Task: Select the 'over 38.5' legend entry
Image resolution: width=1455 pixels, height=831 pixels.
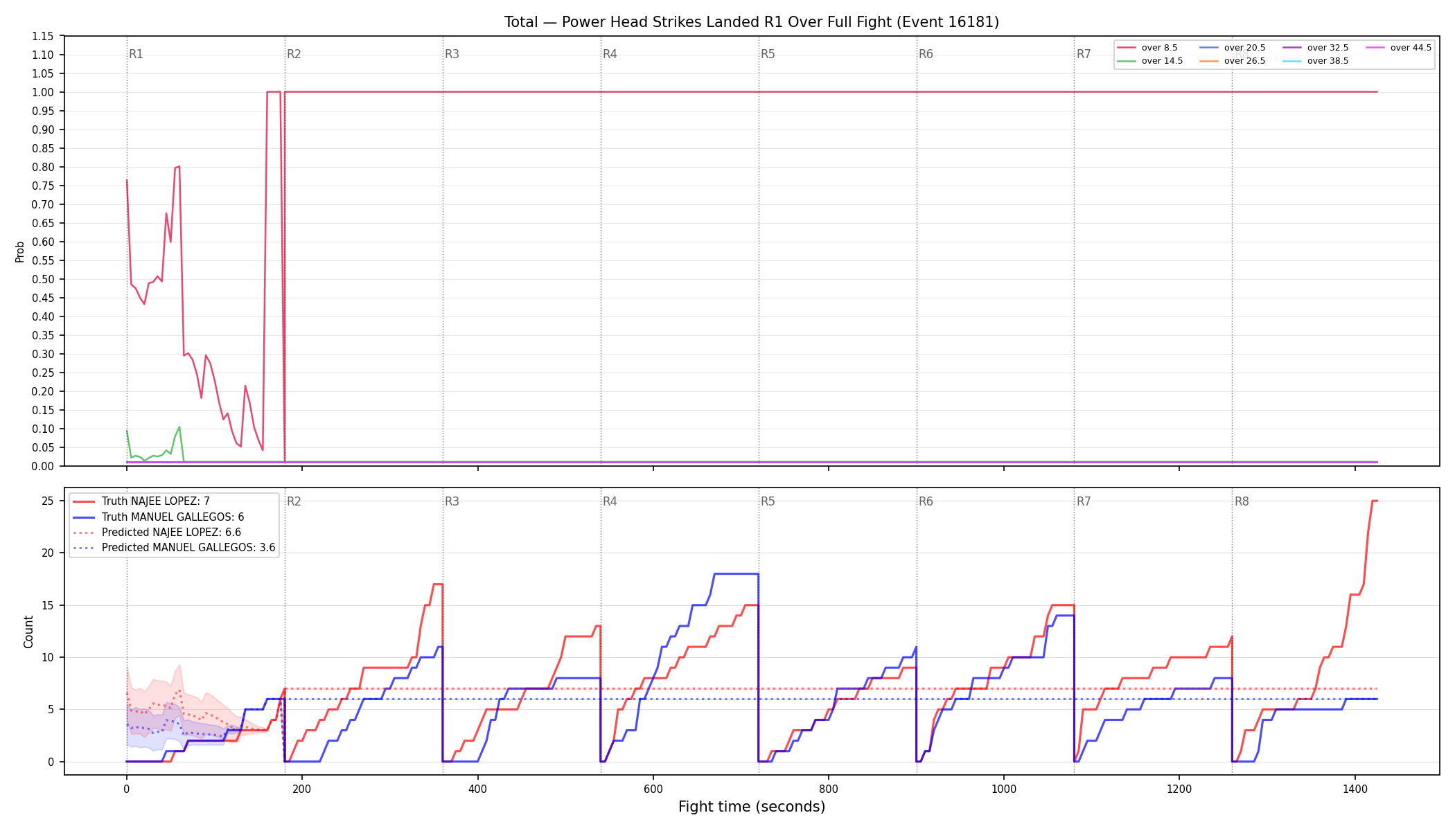Action: [x=1316, y=61]
